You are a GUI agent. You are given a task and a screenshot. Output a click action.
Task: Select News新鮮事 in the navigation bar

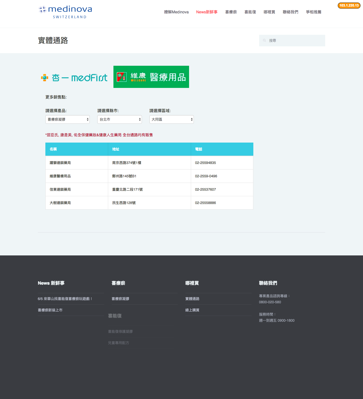coord(207,12)
